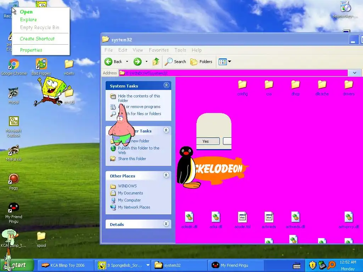Image resolution: width=363 pixels, height=272 pixels.
Task: Open My Computer from Other Places
Action: (x=129, y=200)
